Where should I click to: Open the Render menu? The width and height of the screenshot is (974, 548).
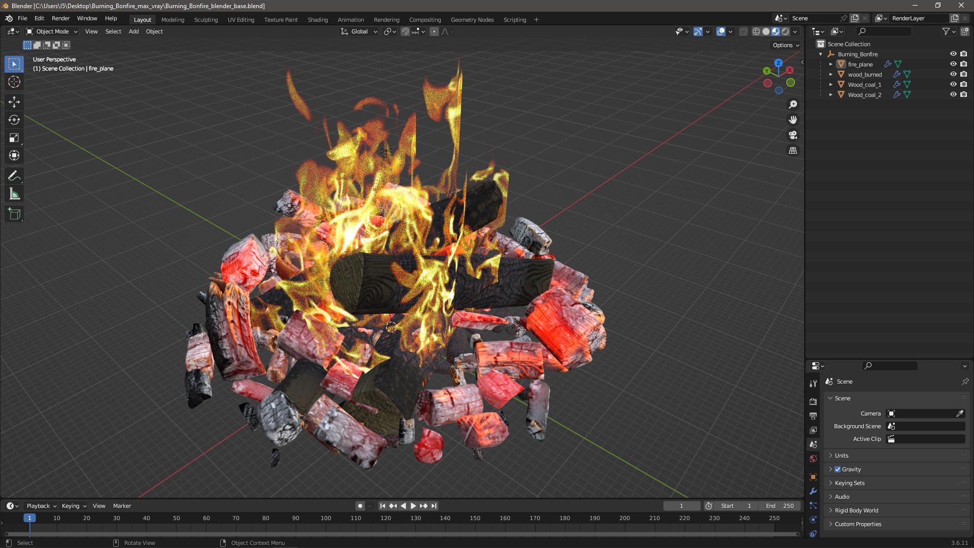coord(60,18)
